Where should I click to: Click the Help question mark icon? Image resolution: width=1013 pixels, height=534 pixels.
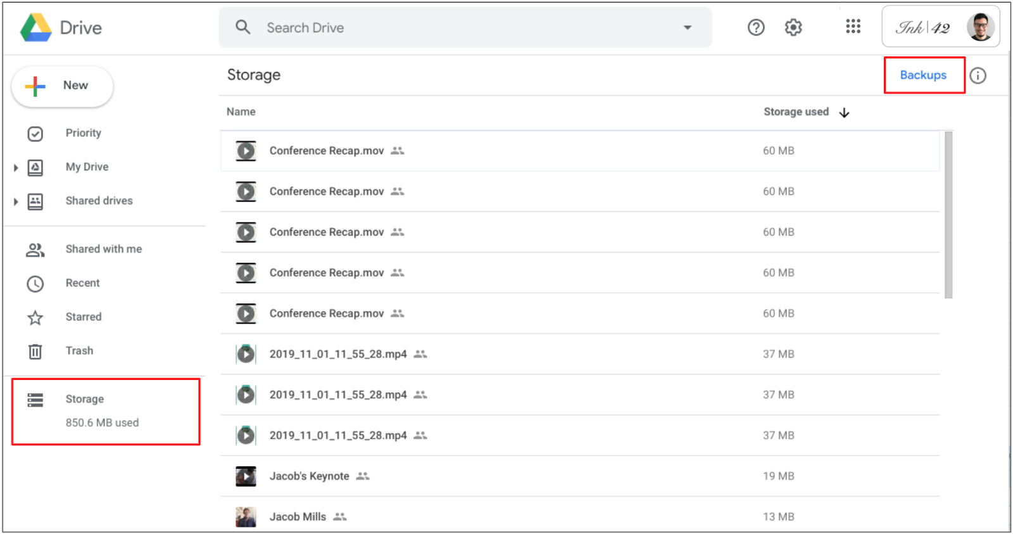pos(756,27)
